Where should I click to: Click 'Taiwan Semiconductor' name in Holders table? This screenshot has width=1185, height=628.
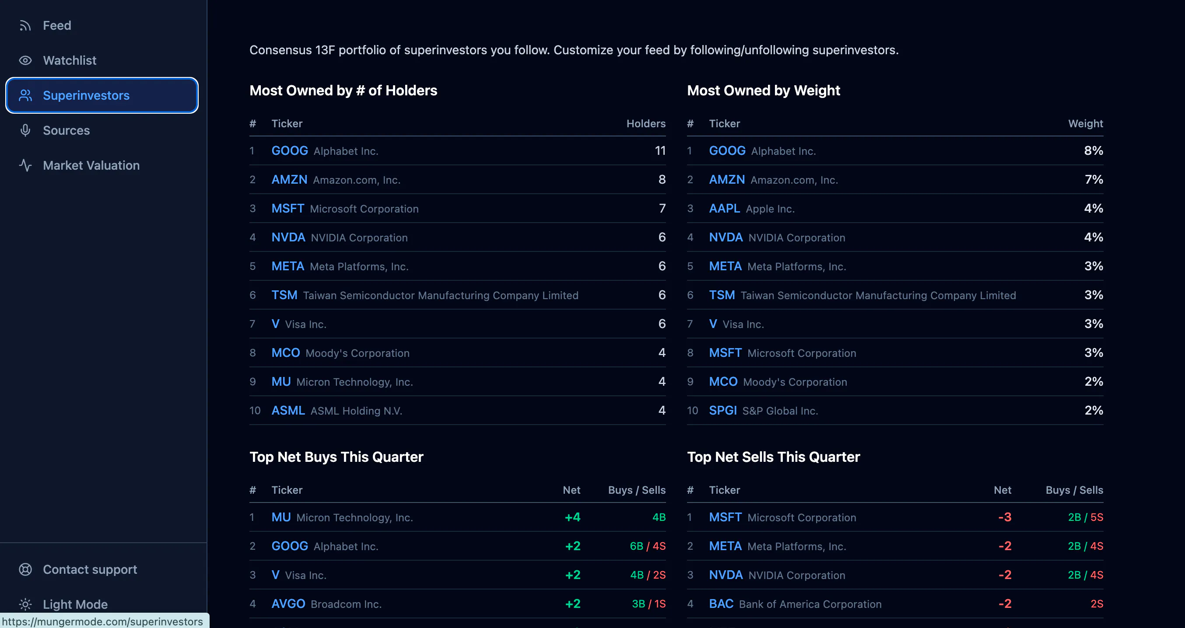(440, 295)
